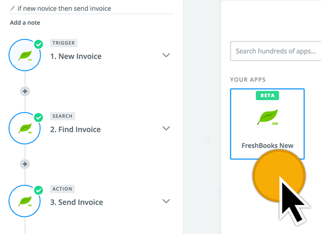This screenshot has height=234, width=321.
Task: Expand the Send Invoice step chevron
Action: [x=166, y=201]
